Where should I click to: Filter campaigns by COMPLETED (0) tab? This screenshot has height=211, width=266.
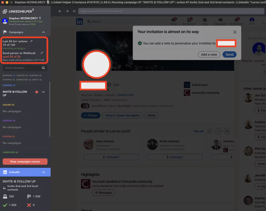[x=23, y=80]
